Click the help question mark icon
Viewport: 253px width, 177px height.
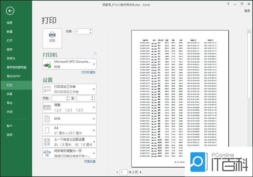pos(228,4)
